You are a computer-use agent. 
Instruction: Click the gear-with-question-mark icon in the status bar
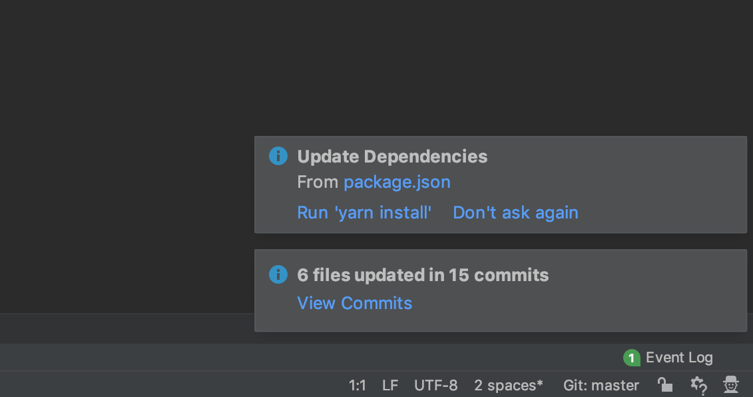tap(698, 385)
